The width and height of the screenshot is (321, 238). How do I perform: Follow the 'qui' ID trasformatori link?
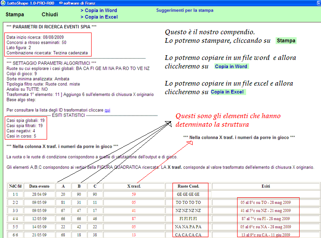pos(107,110)
